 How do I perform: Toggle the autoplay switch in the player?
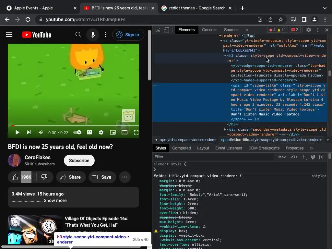point(77,132)
